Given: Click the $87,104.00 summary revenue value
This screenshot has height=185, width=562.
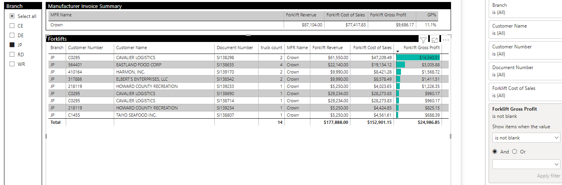Looking at the screenshot, I should (312, 25).
